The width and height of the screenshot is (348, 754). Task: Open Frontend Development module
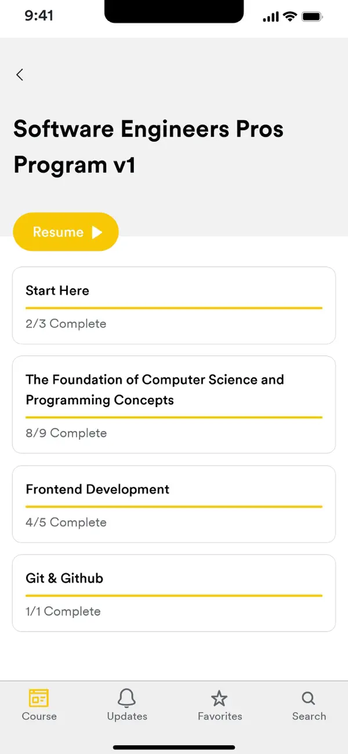pos(174,504)
